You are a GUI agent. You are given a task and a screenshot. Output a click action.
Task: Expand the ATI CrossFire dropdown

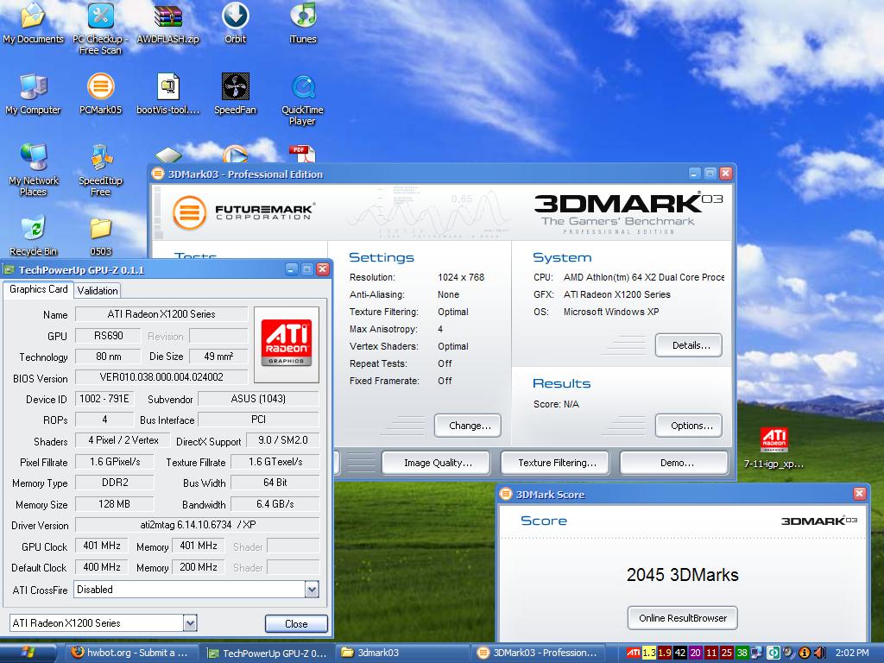(312, 590)
